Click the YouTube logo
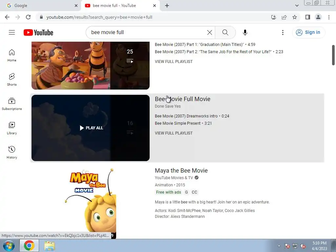This screenshot has width=336, height=252. click(x=38, y=32)
